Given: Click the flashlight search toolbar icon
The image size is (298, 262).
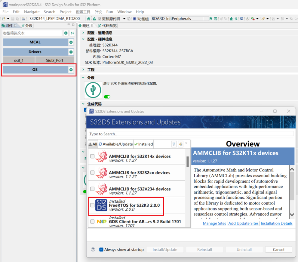Looking at the screenshot, I should pyautogui.click(x=263, y=19).
